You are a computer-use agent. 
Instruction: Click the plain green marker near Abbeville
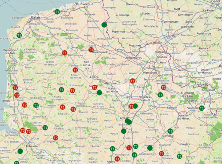click(20, 151)
